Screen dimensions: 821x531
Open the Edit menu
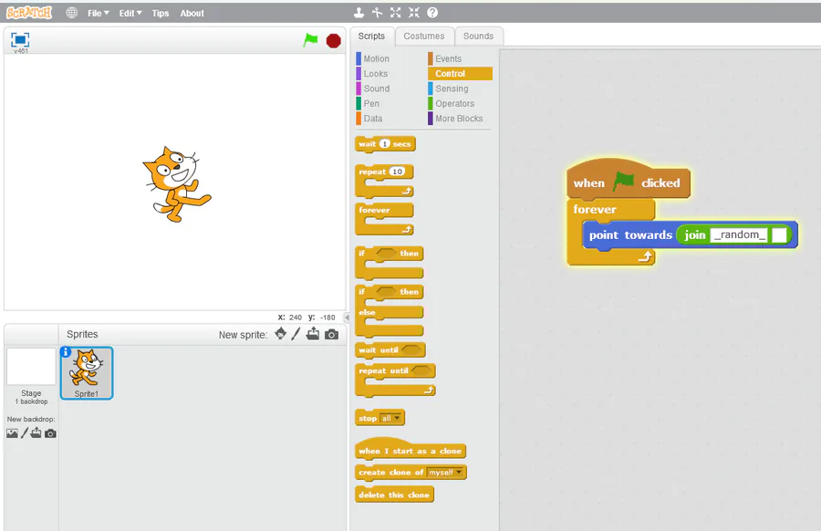[x=130, y=13]
